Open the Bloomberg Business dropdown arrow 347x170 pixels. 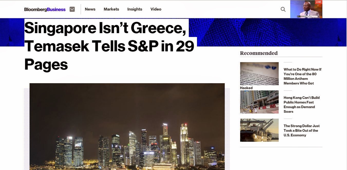click(72, 9)
